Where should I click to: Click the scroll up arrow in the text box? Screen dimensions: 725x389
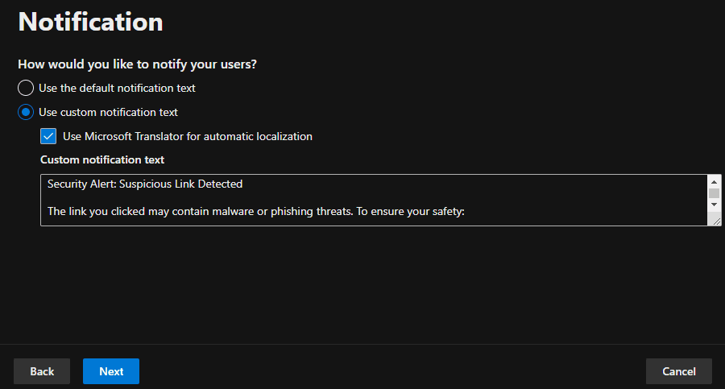714,182
